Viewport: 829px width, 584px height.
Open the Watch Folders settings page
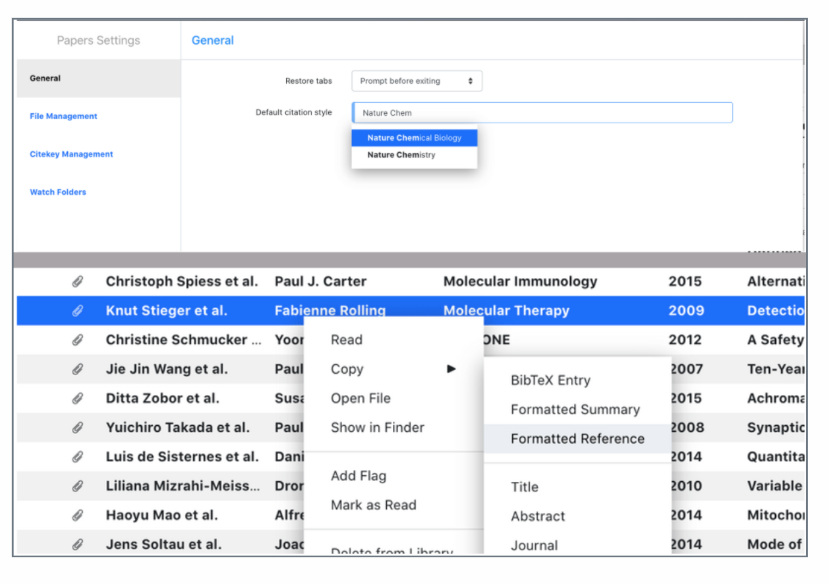click(x=58, y=192)
